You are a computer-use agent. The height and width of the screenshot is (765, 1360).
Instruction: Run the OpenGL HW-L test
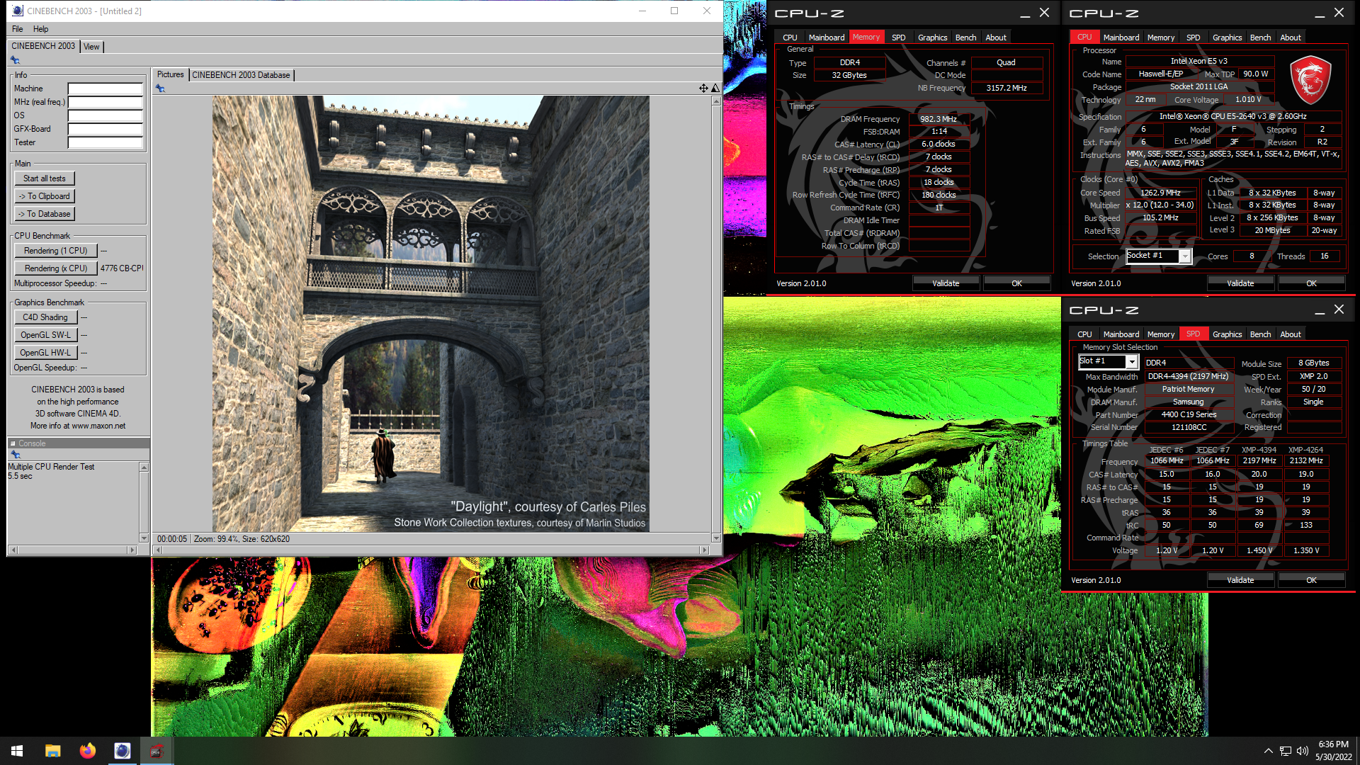[45, 353]
